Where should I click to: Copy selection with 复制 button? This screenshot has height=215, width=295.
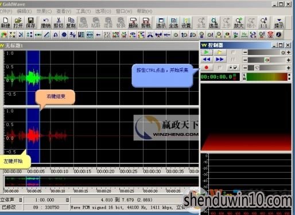71,22
